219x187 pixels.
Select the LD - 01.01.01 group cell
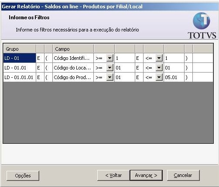pyautogui.click(x=20, y=77)
